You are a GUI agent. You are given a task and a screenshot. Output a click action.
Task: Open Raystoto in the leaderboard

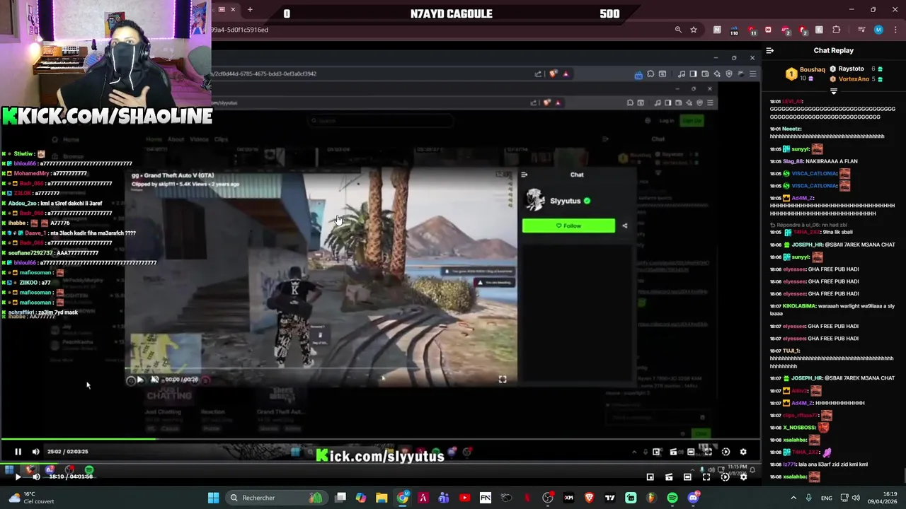click(x=851, y=69)
